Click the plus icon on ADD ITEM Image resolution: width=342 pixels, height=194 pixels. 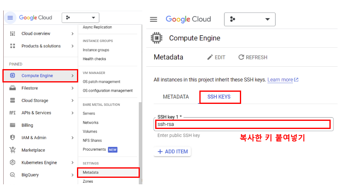pos(160,152)
